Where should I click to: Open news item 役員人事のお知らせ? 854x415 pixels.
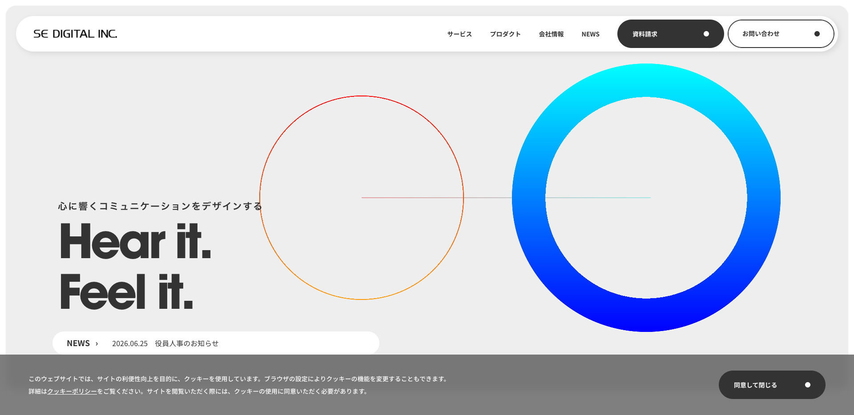(x=187, y=343)
